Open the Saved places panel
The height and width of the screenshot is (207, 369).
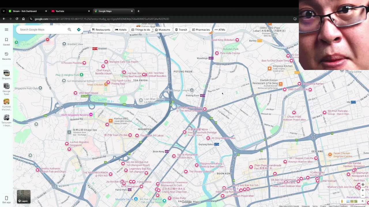[6, 42]
